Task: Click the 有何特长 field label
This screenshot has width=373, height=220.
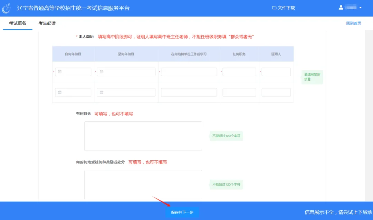Action: pos(84,113)
